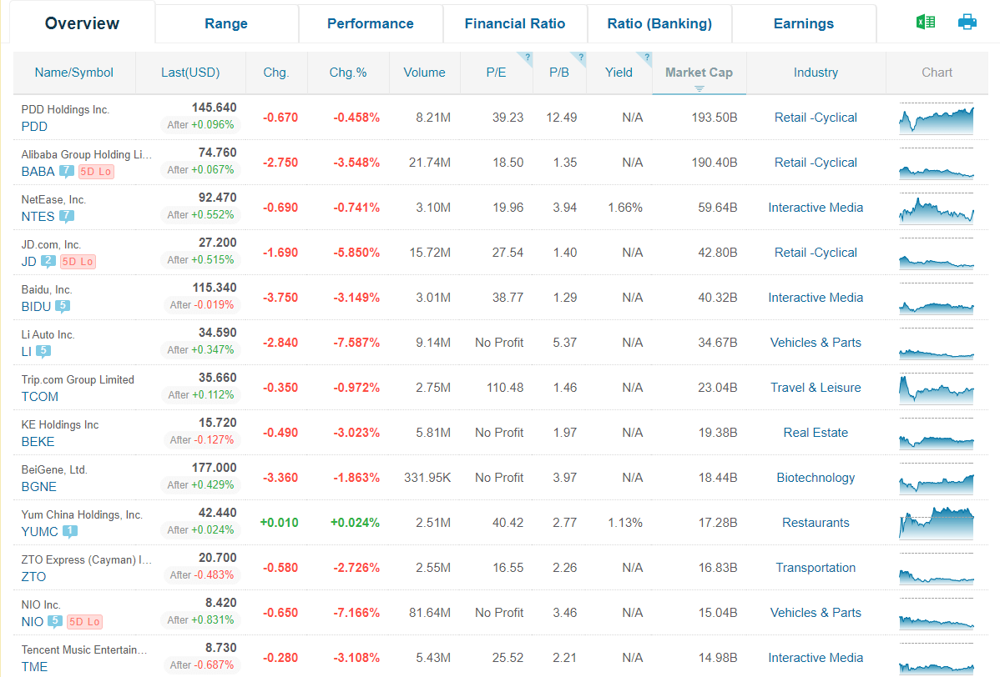This screenshot has height=677, width=1000.
Task: Switch to the Performance tab
Action: click(370, 23)
